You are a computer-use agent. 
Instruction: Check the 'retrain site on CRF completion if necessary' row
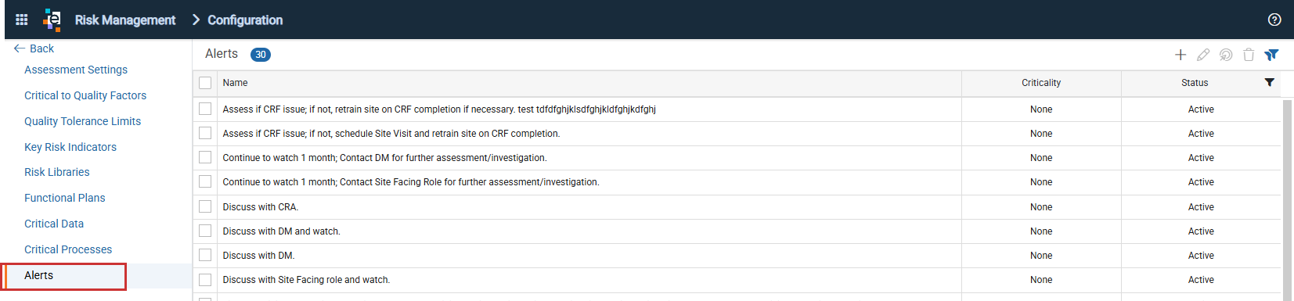point(205,109)
